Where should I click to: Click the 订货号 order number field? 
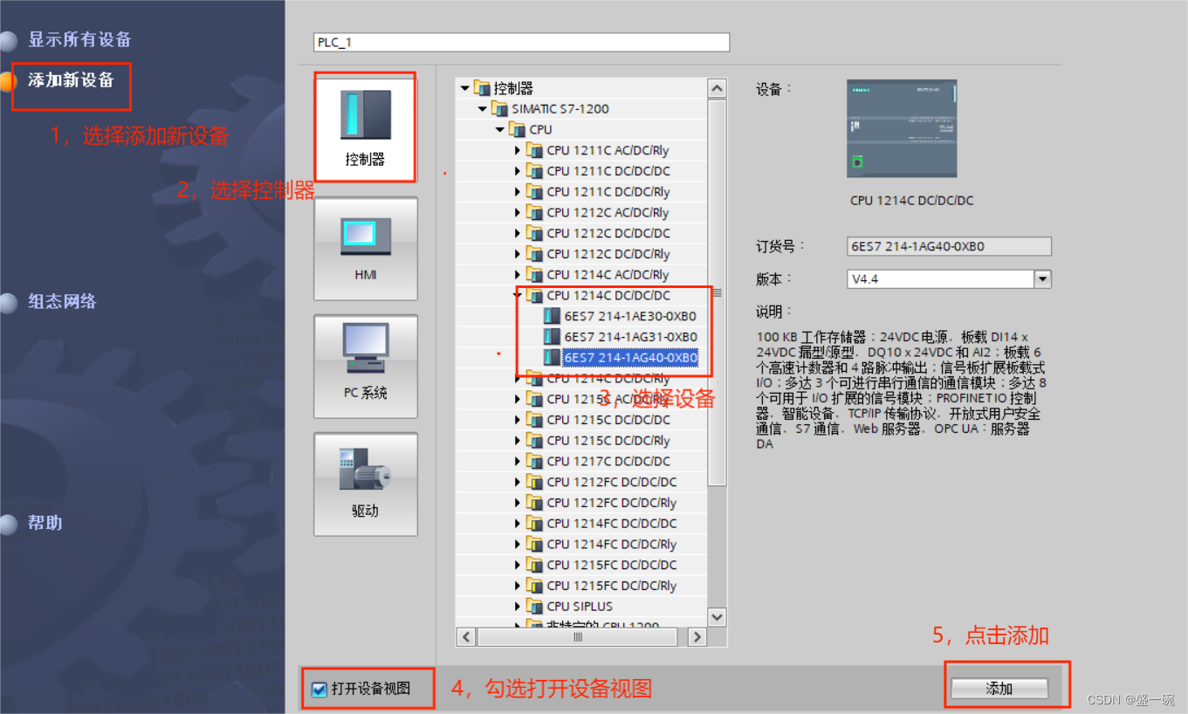(x=949, y=247)
